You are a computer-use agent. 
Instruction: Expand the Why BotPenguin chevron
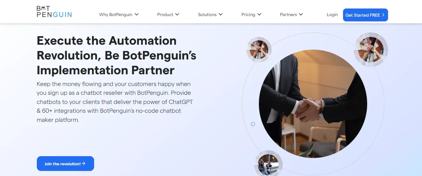point(136,14)
